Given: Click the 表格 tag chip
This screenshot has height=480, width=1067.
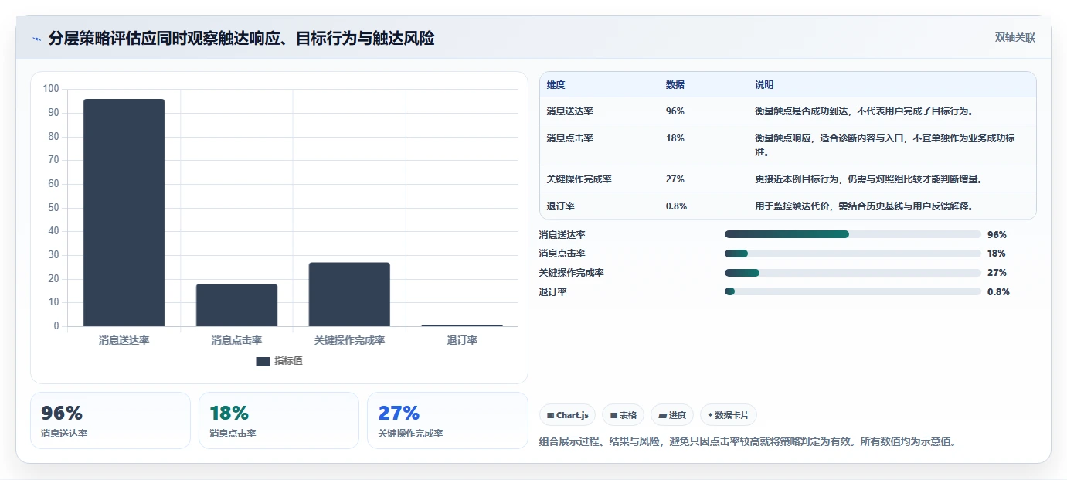Looking at the screenshot, I should (x=623, y=415).
